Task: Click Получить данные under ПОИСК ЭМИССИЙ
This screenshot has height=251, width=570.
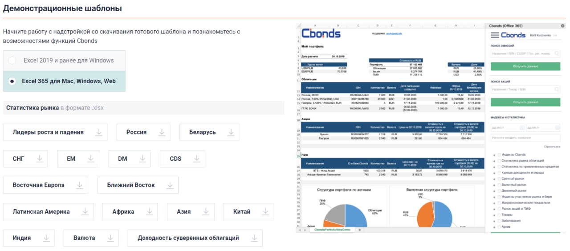Action: 525,66
